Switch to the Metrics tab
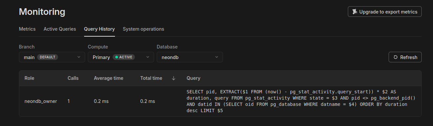Image resolution: width=433 pixels, height=126 pixels. 27,29
